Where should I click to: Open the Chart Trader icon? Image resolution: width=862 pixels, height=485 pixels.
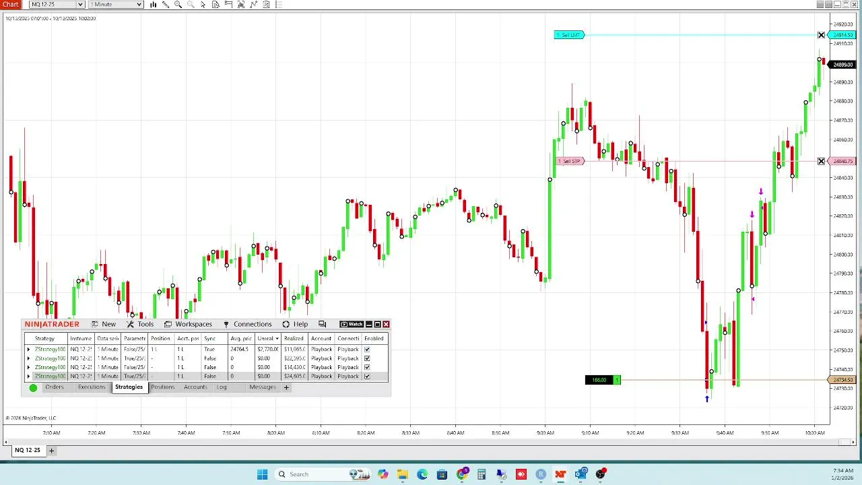[228, 5]
